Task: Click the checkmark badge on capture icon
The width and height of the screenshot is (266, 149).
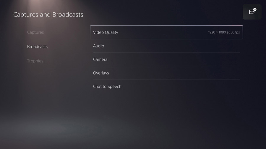Action: click(x=255, y=9)
